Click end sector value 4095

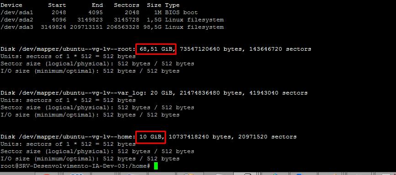click(96, 12)
